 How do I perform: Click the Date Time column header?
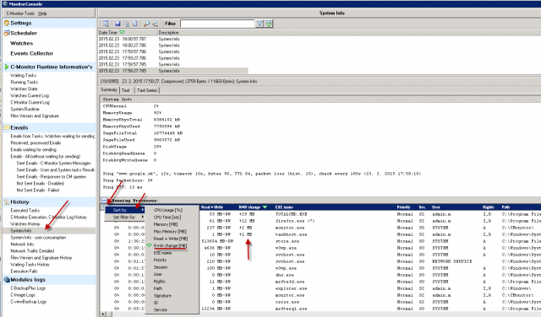[128, 32]
